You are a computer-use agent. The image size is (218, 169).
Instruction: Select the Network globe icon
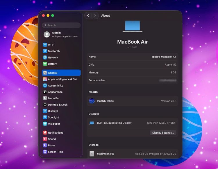pyautogui.click(x=45, y=57)
